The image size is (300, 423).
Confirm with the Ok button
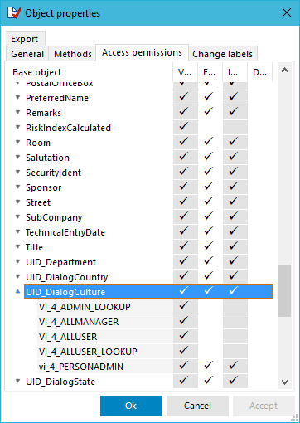coord(131,406)
